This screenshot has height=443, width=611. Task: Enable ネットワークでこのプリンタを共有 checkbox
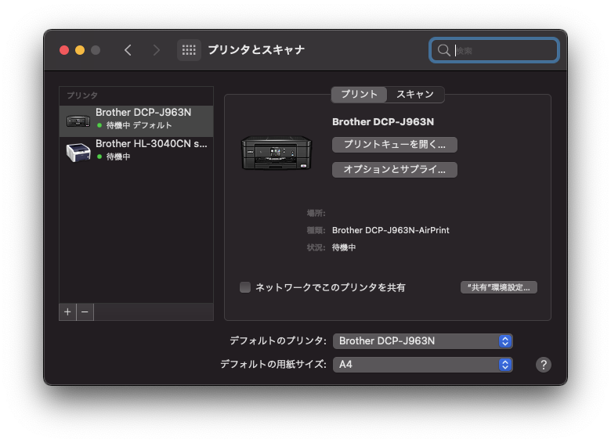[245, 287]
